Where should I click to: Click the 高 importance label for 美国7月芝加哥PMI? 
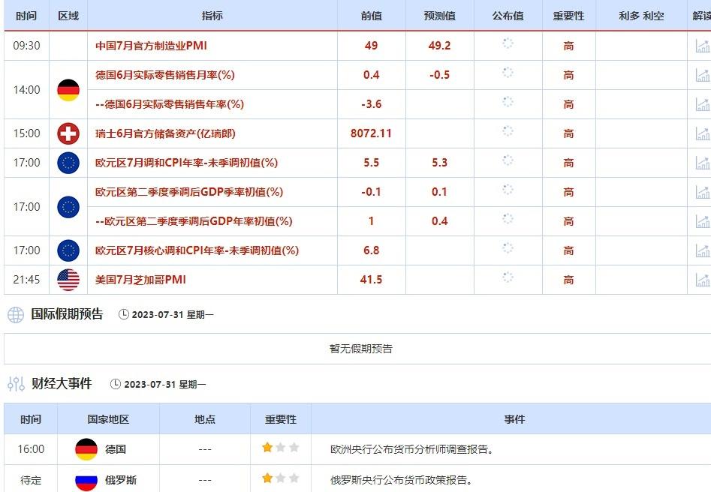click(568, 279)
